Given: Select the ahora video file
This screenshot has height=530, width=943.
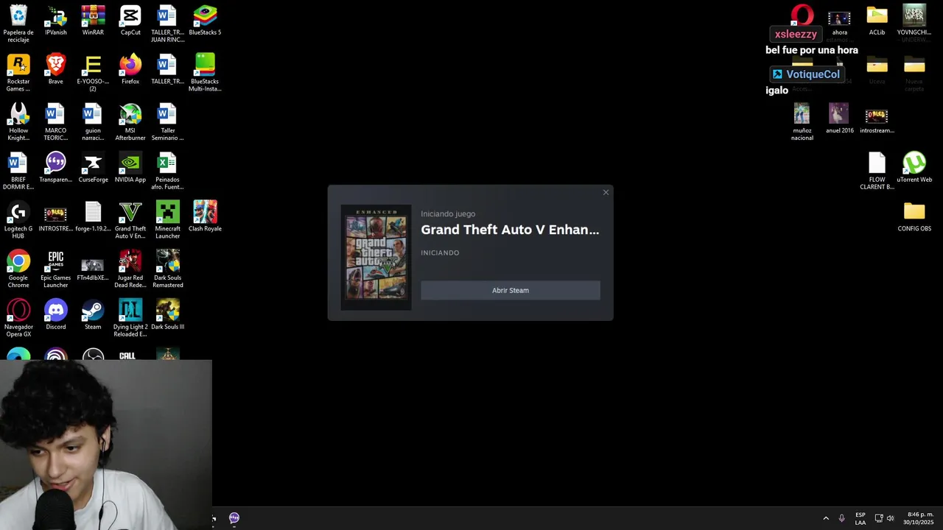Looking at the screenshot, I should click(x=839, y=22).
